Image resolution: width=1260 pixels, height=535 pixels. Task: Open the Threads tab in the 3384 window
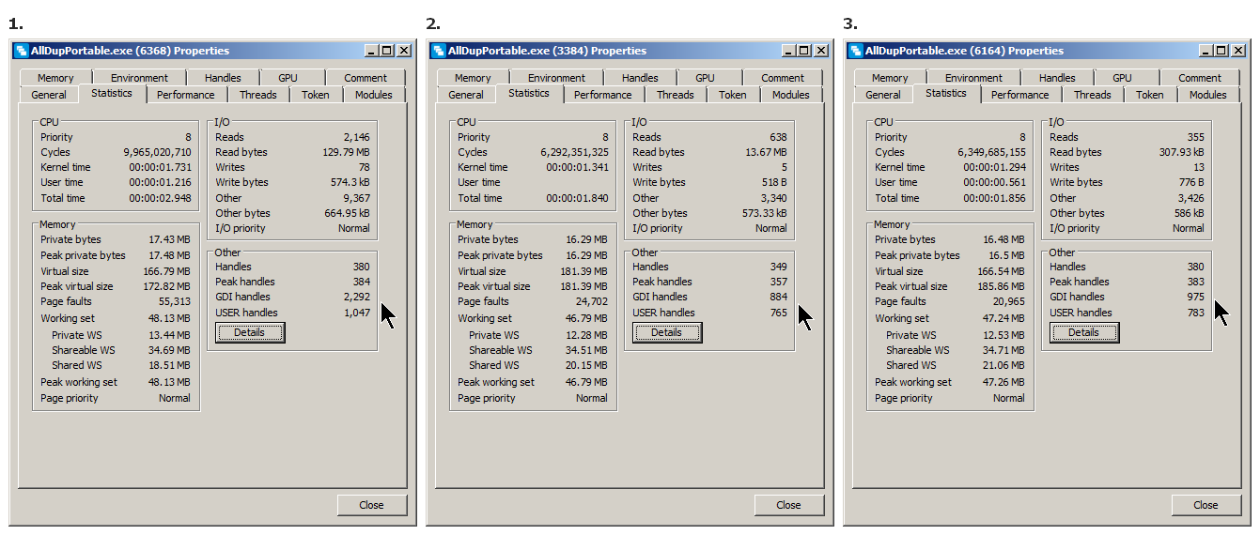pos(675,95)
